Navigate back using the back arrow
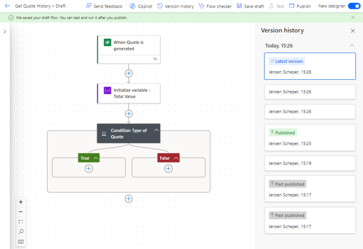This screenshot has width=363, height=249. click(6, 6)
